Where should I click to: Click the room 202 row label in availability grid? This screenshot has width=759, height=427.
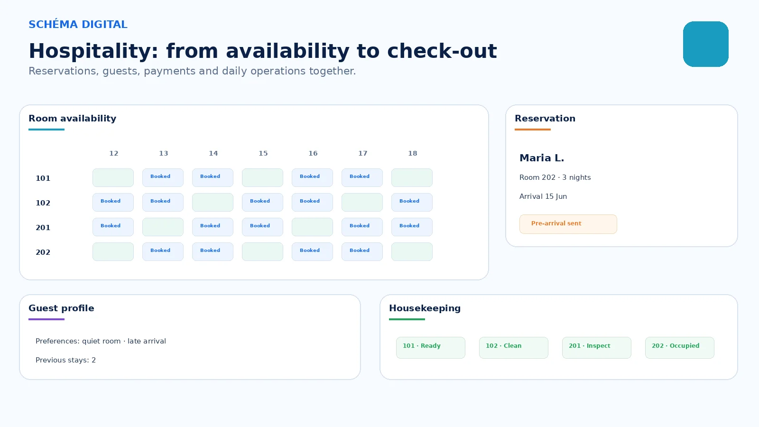pyautogui.click(x=43, y=252)
